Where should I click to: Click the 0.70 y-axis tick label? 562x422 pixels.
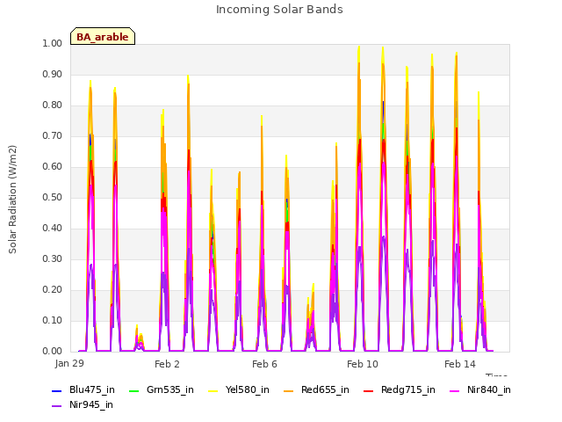(53, 136)
